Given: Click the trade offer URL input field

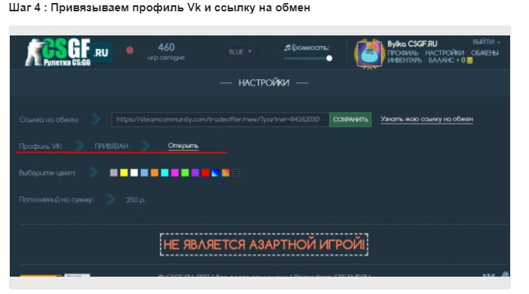Looking at the screenshot, I should pyautogui.click(x=221, y=119).
